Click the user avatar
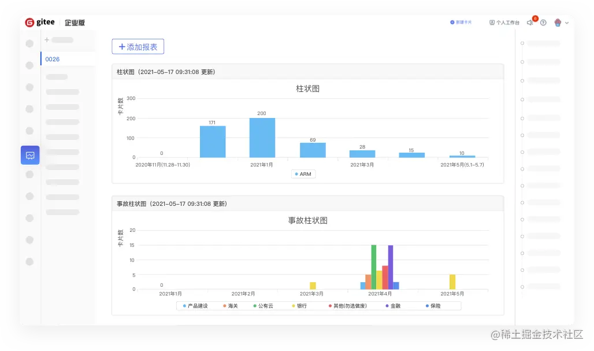594x351 pixels. 558,23
